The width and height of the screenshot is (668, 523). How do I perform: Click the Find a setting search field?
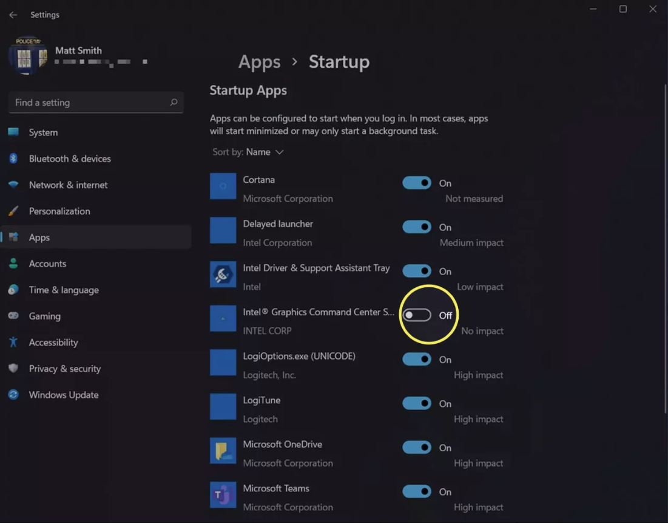[x=96, y=103]
